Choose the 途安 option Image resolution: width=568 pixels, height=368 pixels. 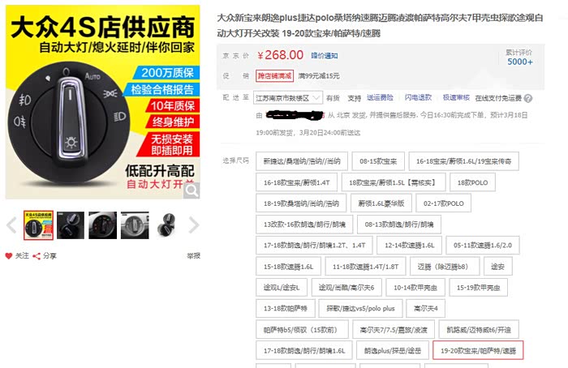pyautogui.click(x=497, y=267)
